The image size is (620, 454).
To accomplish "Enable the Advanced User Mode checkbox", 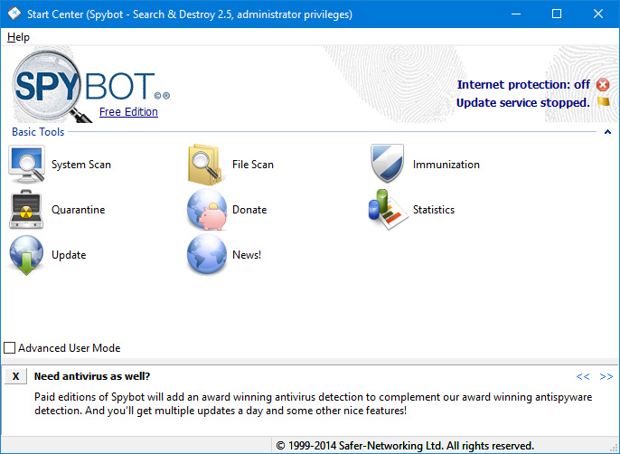I will [9, 348].
